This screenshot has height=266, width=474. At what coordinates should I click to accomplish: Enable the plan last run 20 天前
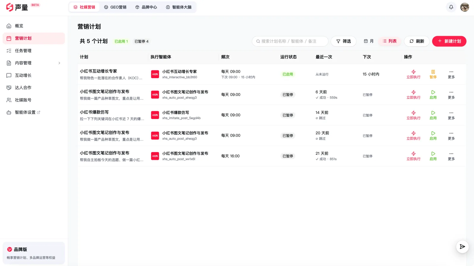click(433, 136)
